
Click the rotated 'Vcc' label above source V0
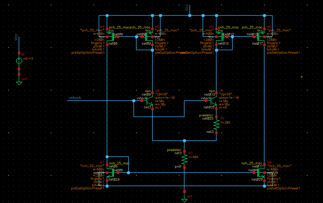point(16,37)
